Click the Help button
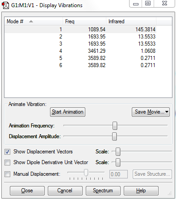 (x=141, y=191)
